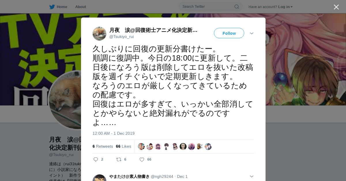Open the @ngh29244 reply author handle
Image resolution: width=346 pixels, height=181 pixels.
162,176
